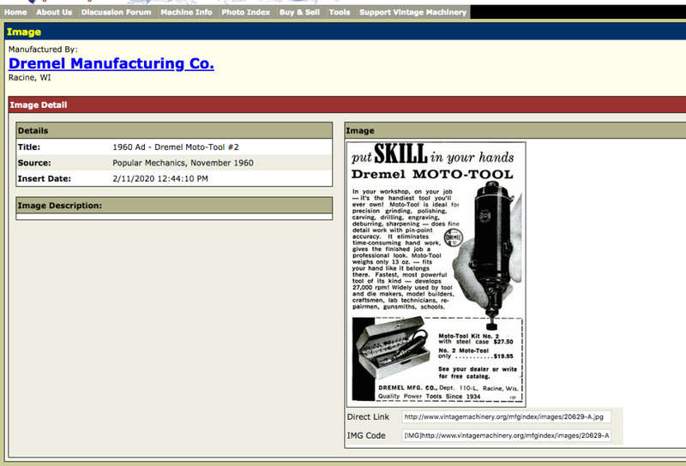Open Dremel Manufacturing Co. link
This screenshot has width=686, height=466.
[111, 63]
